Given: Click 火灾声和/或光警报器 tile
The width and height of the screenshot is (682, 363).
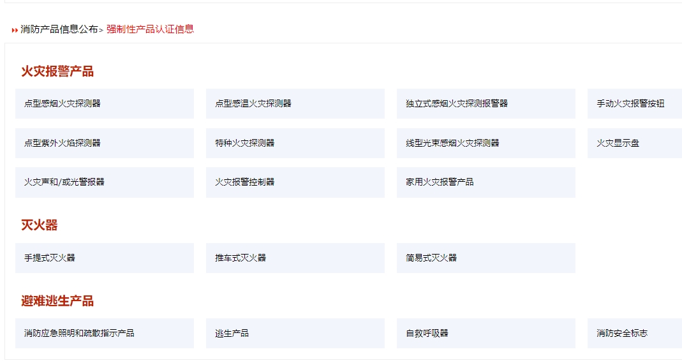Looking at the screenshot, I should pos(104,182).
